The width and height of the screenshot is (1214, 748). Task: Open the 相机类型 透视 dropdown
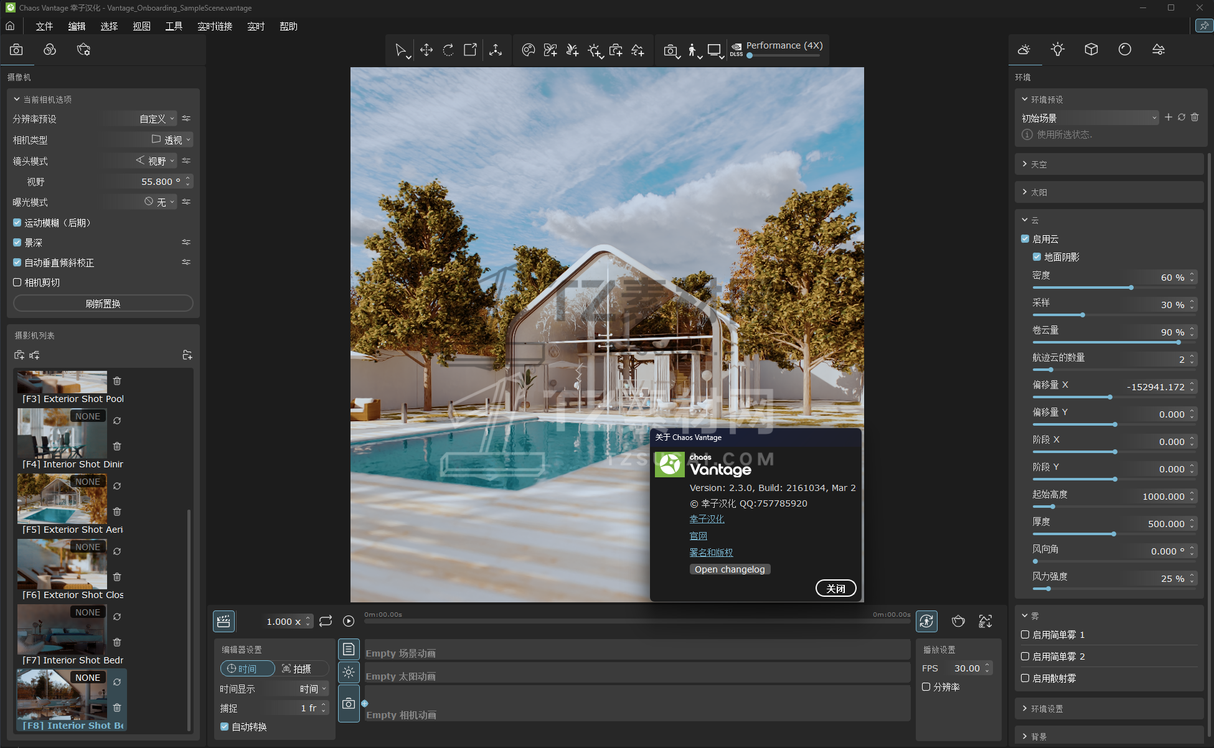tap(172, 140)
